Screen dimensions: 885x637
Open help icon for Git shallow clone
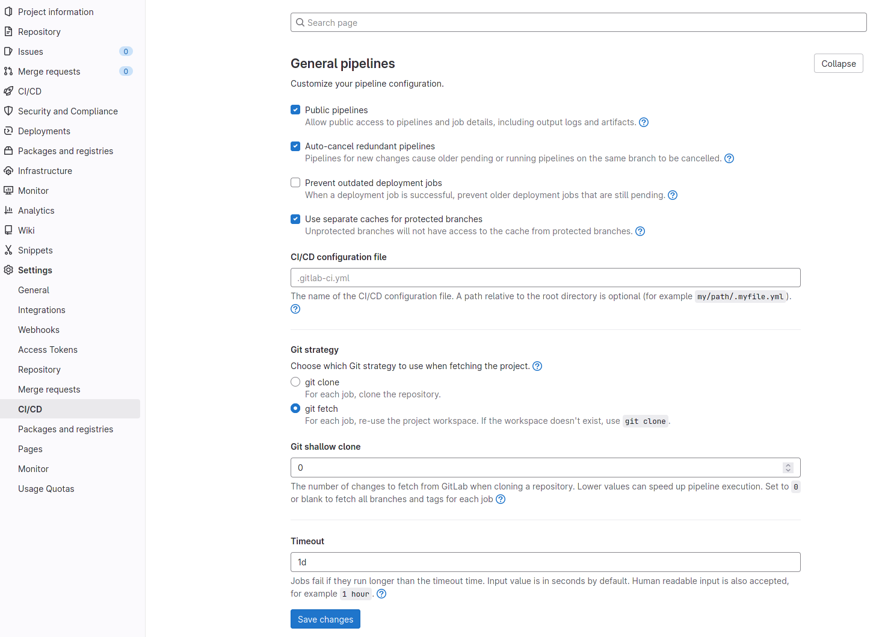tap(501, 499)
